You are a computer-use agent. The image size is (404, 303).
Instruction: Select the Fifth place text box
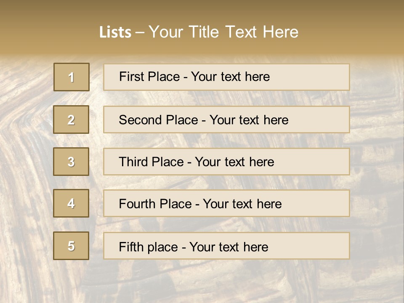tap(226, 246)
